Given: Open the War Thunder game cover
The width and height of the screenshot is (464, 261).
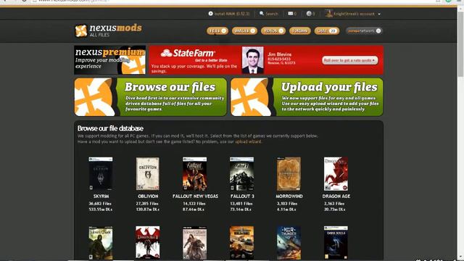Looking at the screenshot, I should pos(289,243).
